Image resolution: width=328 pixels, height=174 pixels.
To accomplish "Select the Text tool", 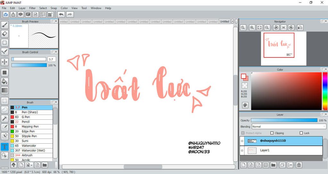I will click(x=4, y=147).
